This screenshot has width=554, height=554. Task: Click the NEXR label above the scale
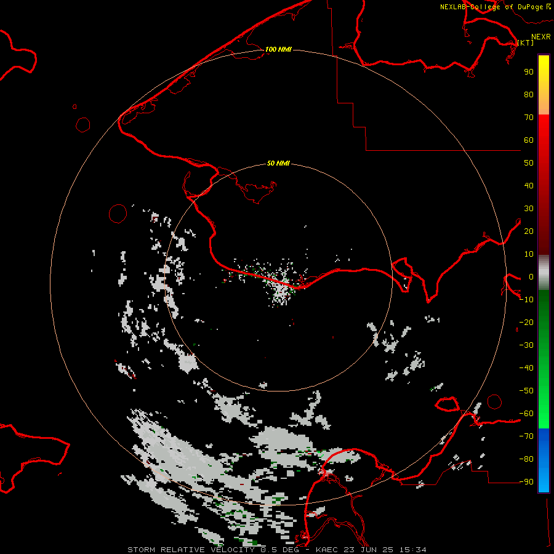541,37
